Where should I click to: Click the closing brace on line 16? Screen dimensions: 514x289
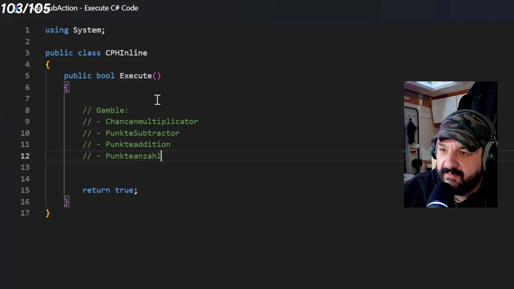point(67,202)
